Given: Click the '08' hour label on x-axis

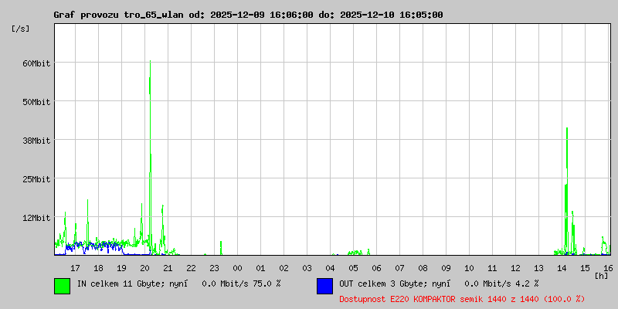Looking at the screenshot, I should click(x=423, y=268).
